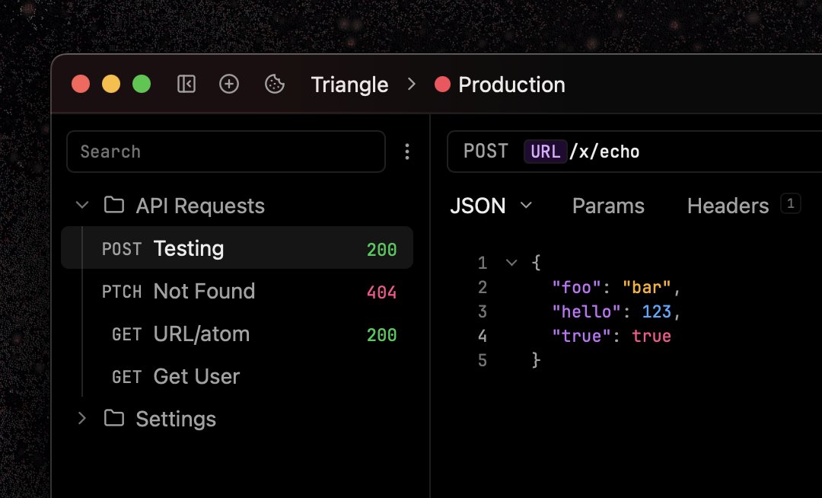
Task: Click the breadcrumb arrow after Triangle
Action: 412,85
